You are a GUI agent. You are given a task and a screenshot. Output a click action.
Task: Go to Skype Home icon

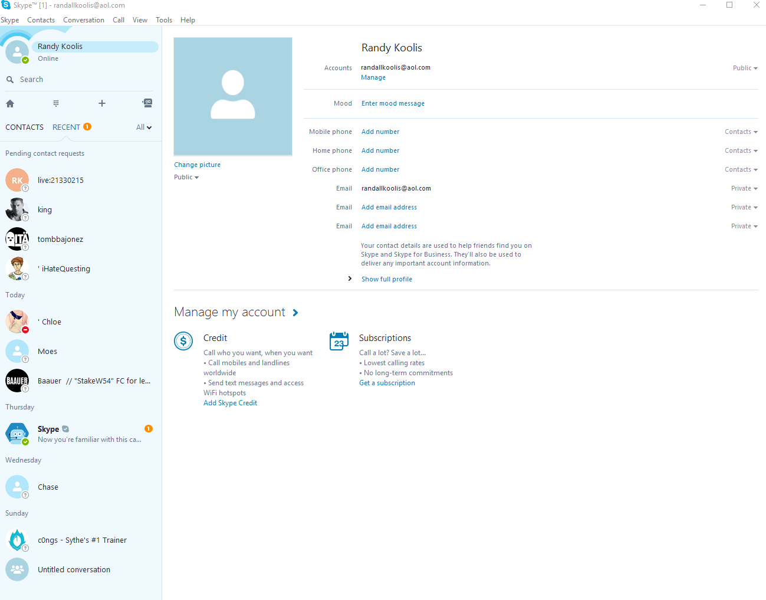[x=10, y=104]
